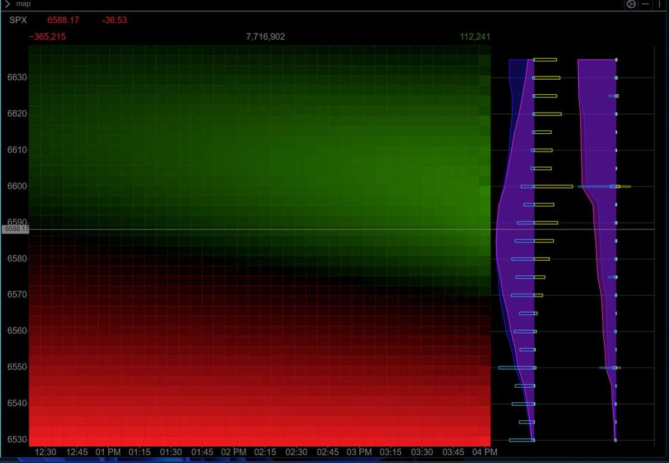Click the 01:15 time axis label
669x463 pixels.
[139, 452]
